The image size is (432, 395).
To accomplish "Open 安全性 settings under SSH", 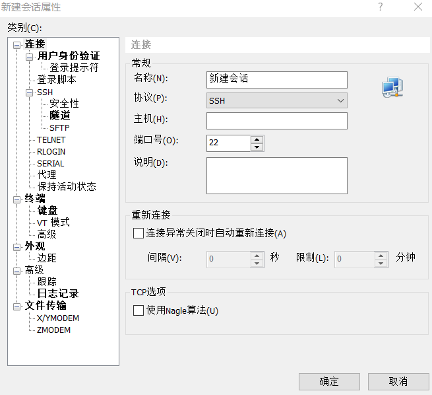I will coord(64,104).
